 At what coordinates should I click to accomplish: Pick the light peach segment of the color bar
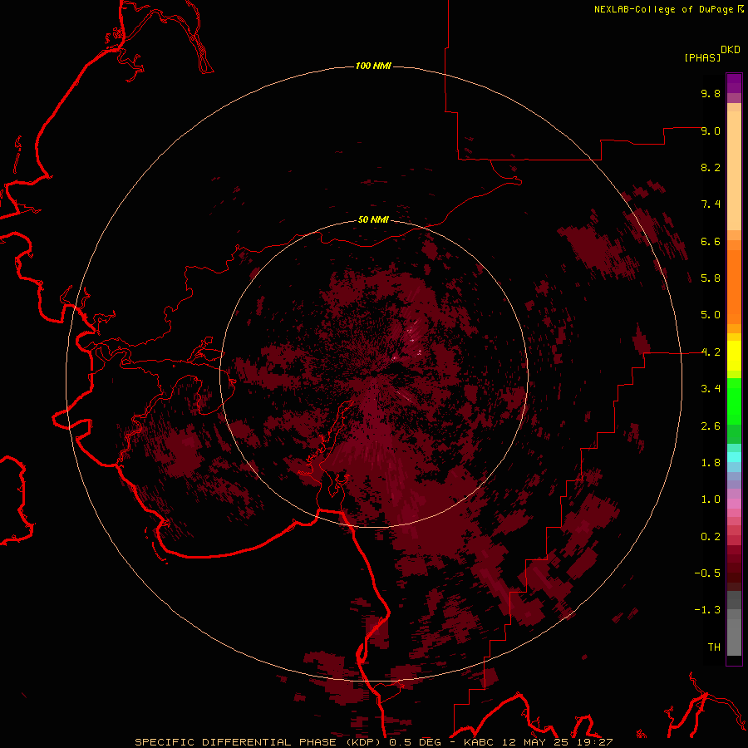[x=734, y=170]
